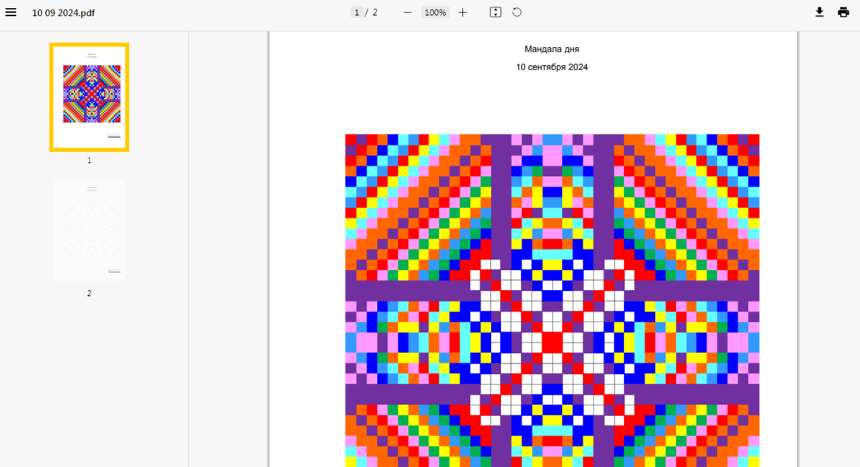The width and height of the screenshot is (860, 467).
Task: Click the date "10 сентября 2024"
Action: tap(552, 67)
